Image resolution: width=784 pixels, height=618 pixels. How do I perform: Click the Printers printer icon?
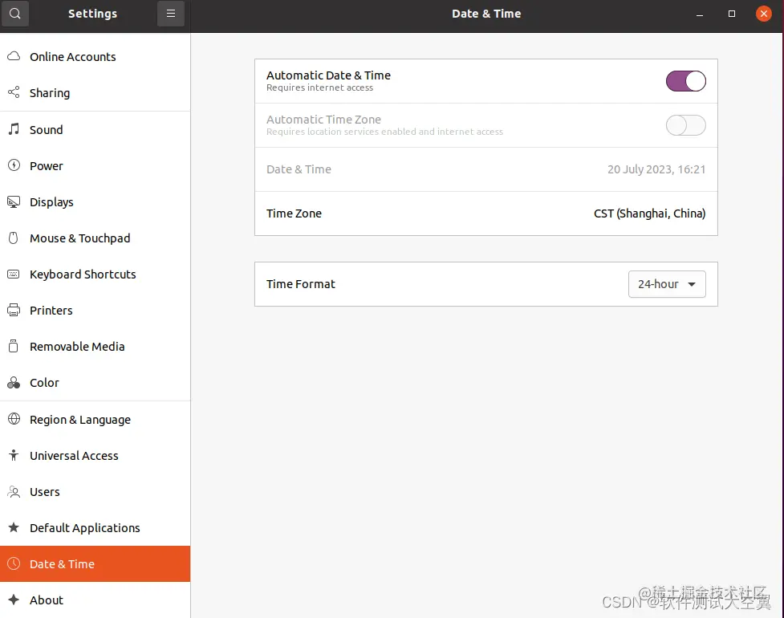(14, 310)
